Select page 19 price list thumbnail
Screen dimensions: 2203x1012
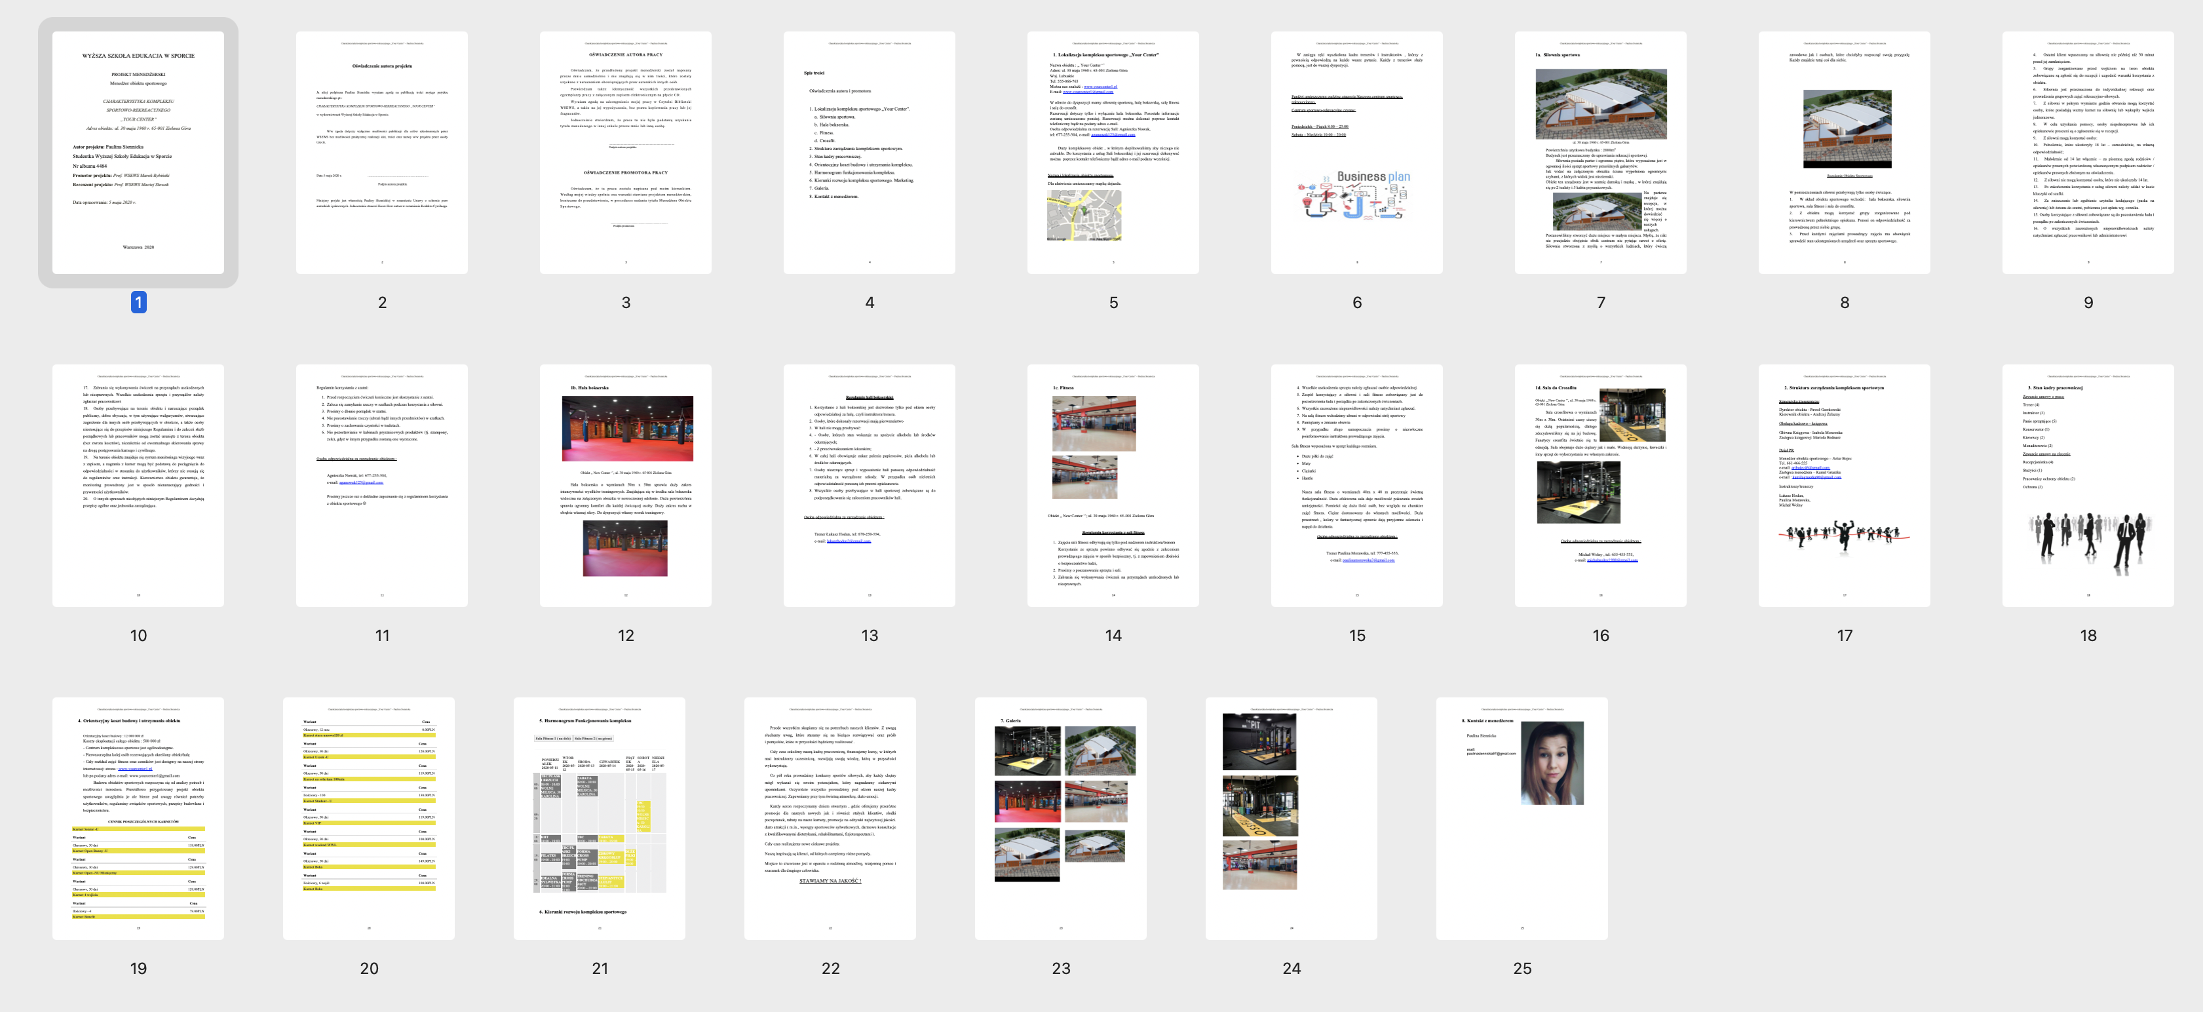pos(138,818)
